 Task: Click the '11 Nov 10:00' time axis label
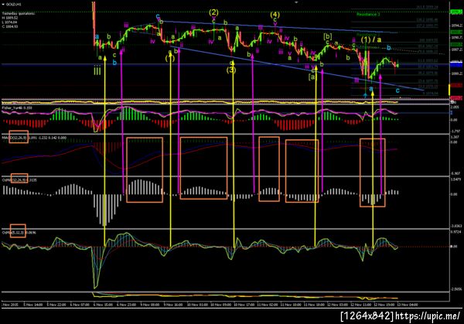pos(291,304)
